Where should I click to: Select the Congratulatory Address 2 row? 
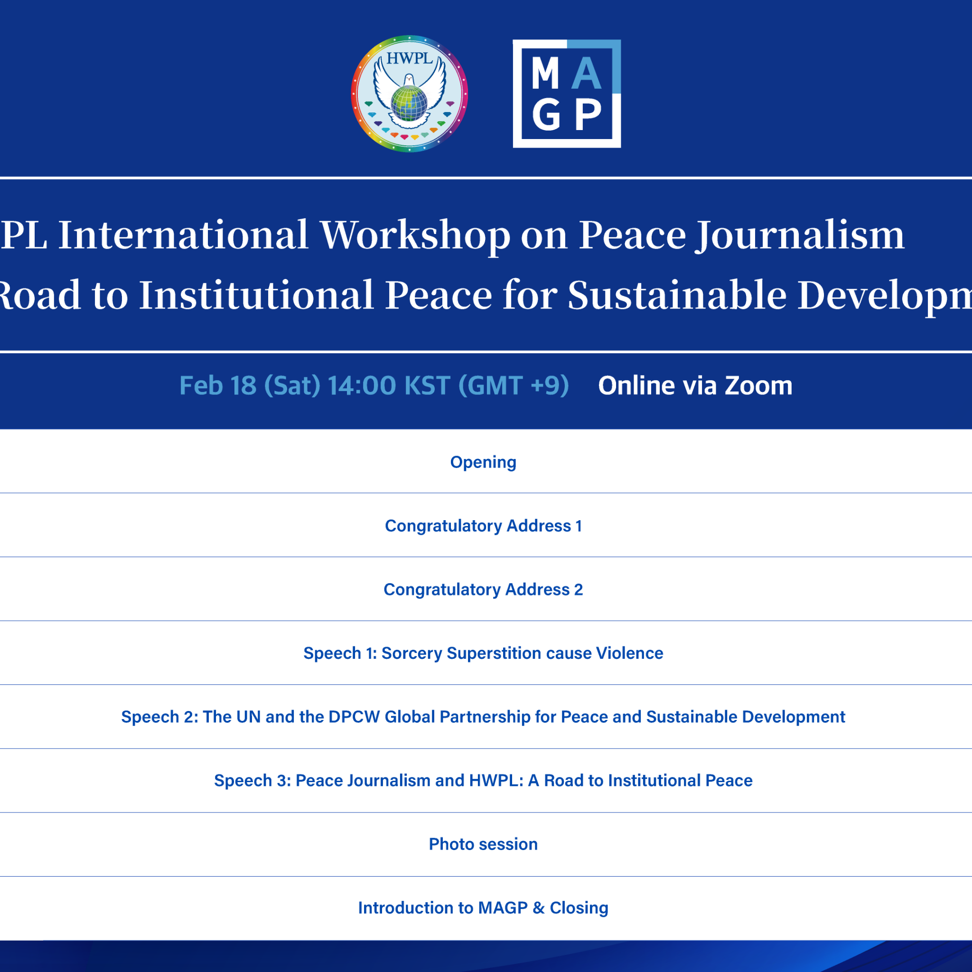tap(483, 589)
